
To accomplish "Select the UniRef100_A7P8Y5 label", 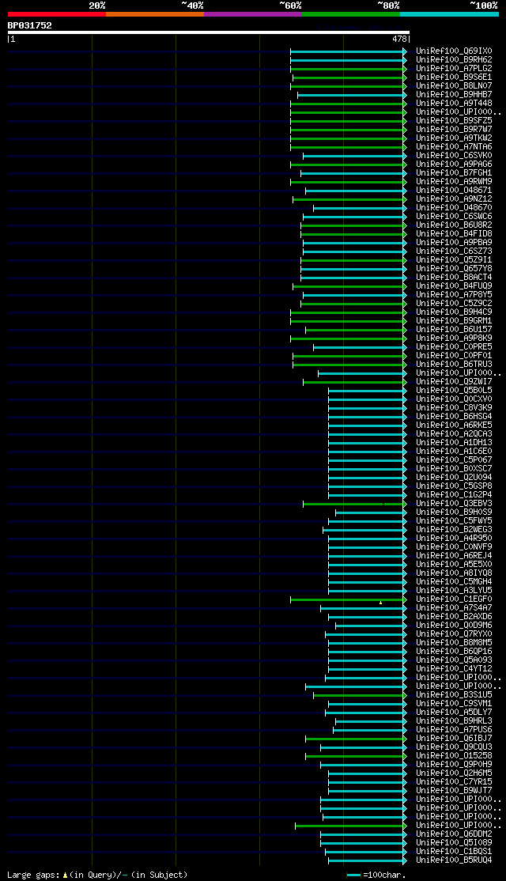I will click(455, 295).
